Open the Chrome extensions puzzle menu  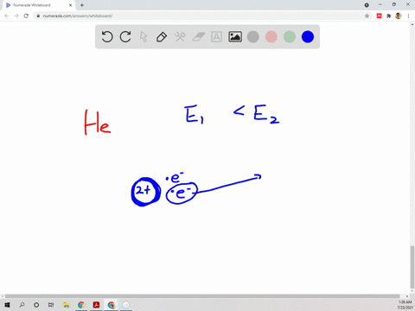coord(389,16)
